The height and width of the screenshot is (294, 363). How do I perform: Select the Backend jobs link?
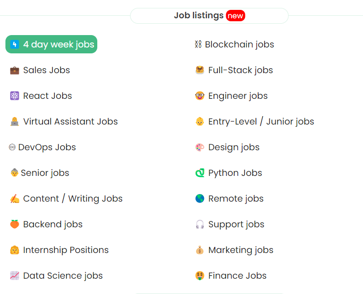click(53, 224)
